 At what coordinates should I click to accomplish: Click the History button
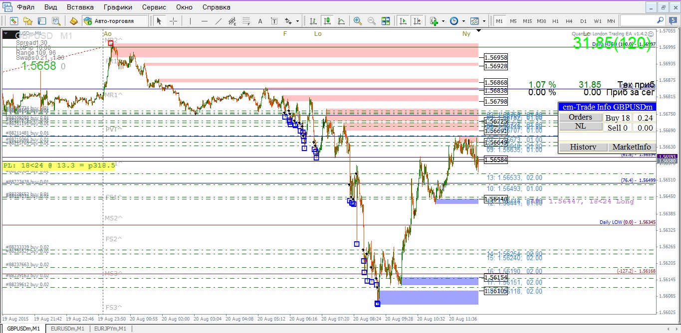point(583,147)
